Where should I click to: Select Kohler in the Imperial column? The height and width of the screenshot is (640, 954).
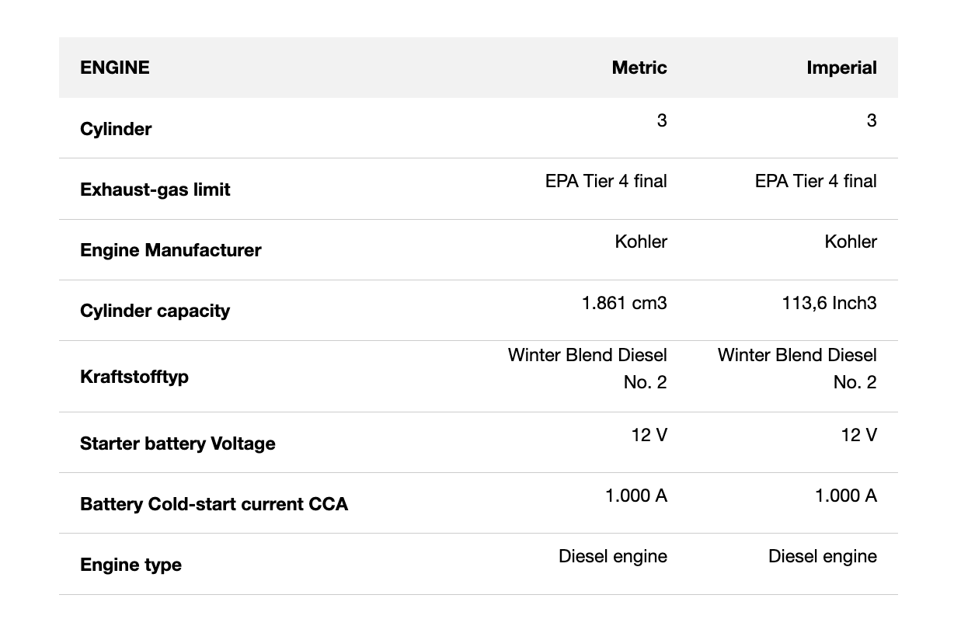tap(850, 242)
